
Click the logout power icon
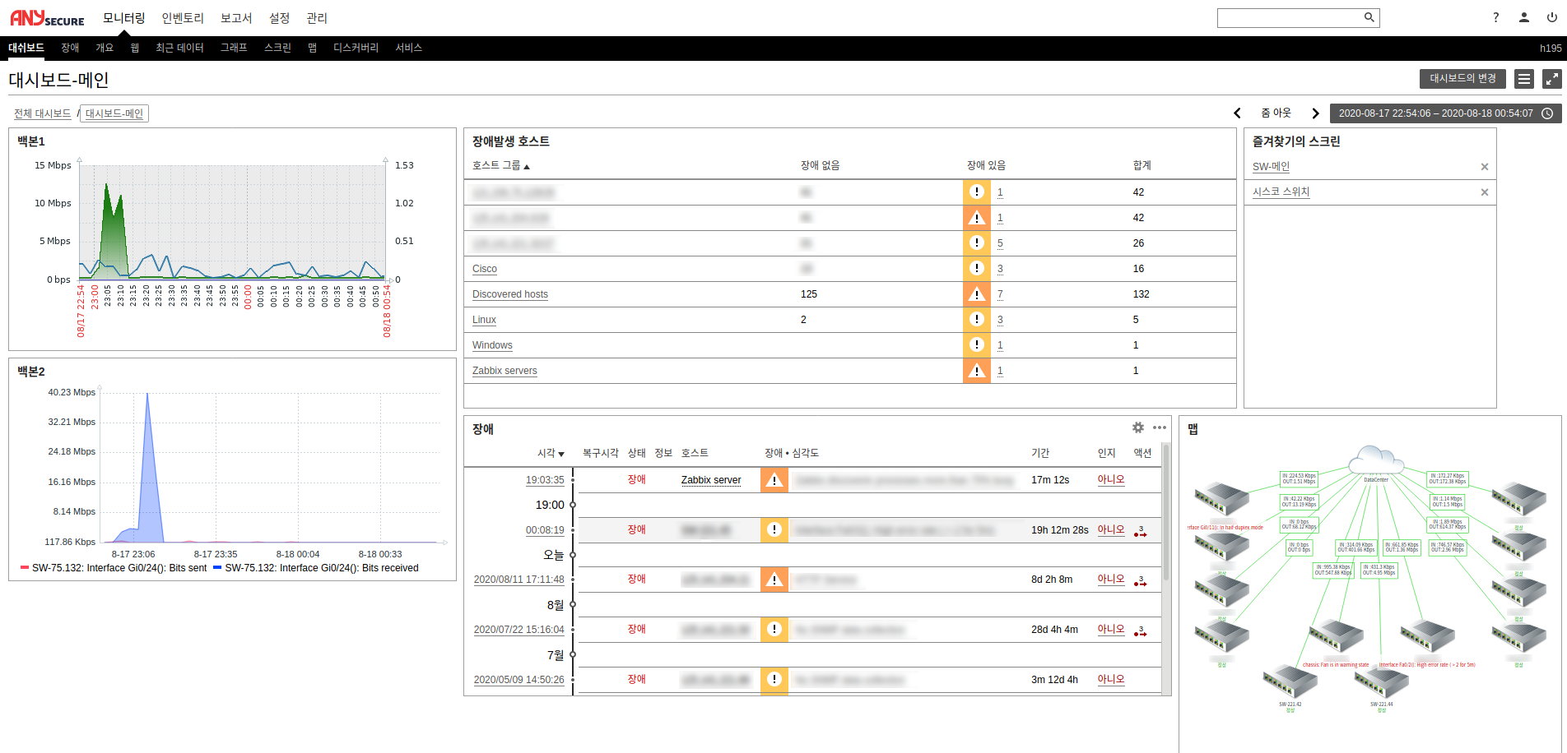1551,17
